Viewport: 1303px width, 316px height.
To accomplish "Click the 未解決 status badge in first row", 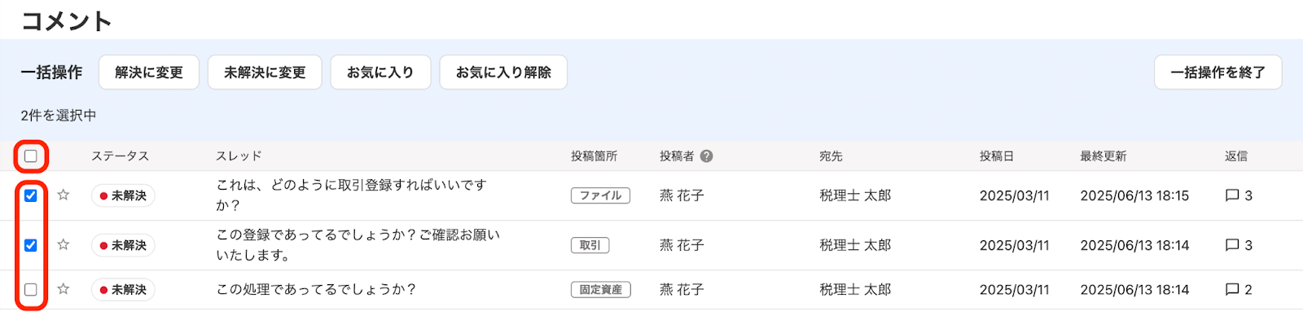I will [x=123, y=195].
